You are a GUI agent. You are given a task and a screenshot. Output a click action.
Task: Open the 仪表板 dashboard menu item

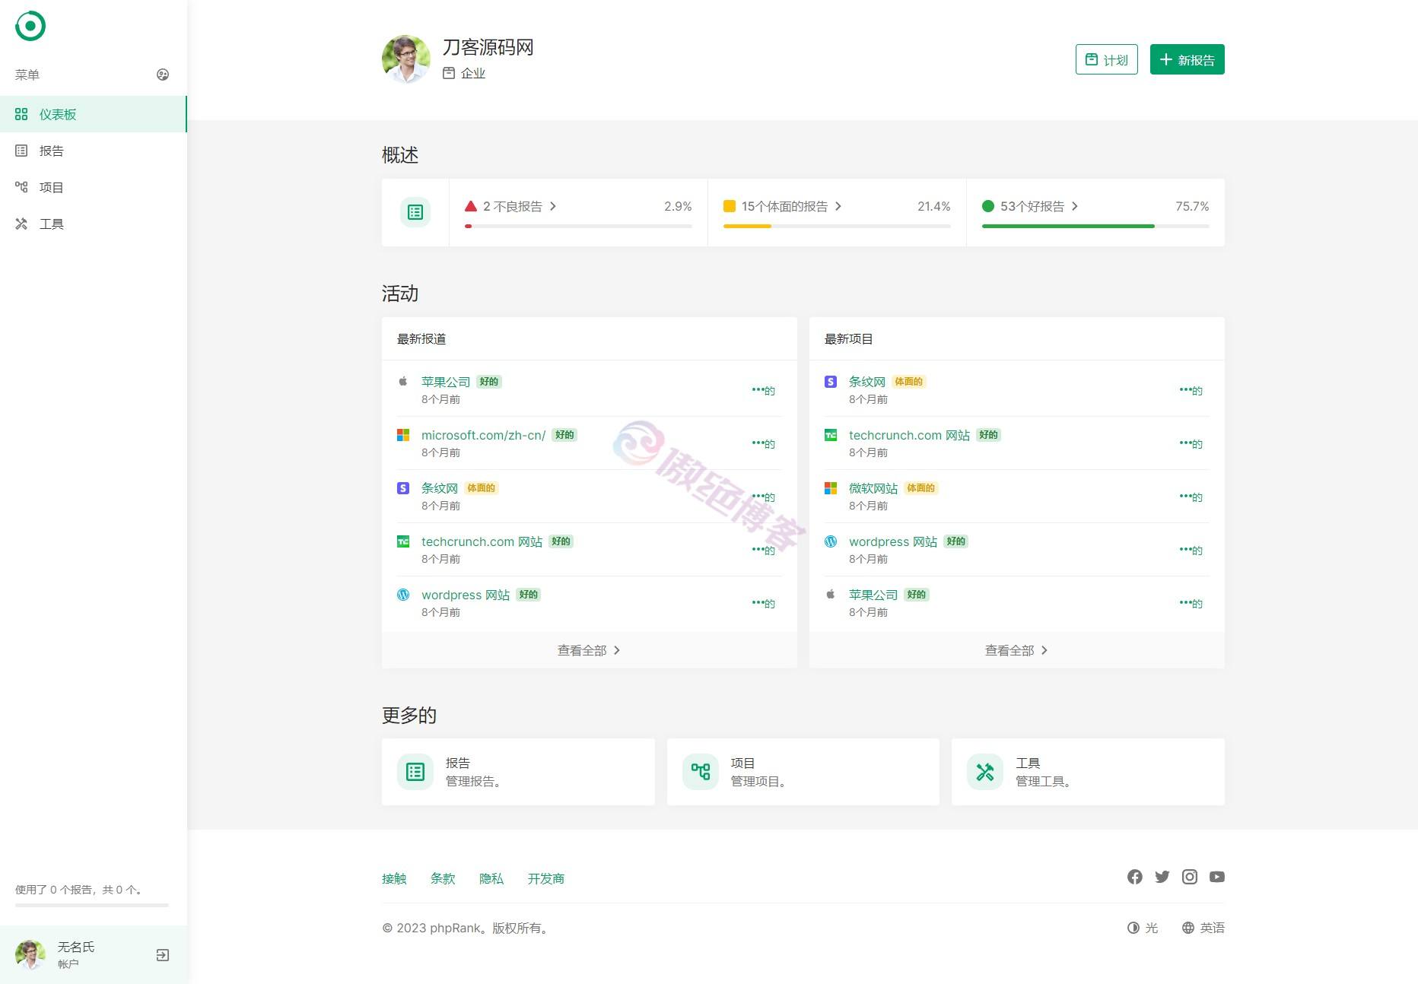93,114
